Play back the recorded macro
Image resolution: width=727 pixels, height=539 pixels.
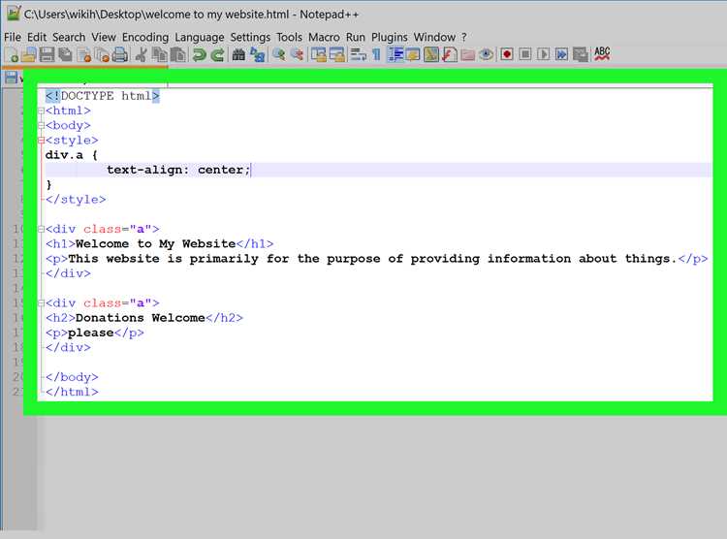(x=544, y=54)
